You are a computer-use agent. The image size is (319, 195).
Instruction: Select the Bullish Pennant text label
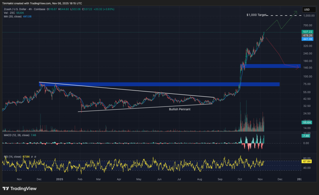pyautogui.click(x=179, y=109)
